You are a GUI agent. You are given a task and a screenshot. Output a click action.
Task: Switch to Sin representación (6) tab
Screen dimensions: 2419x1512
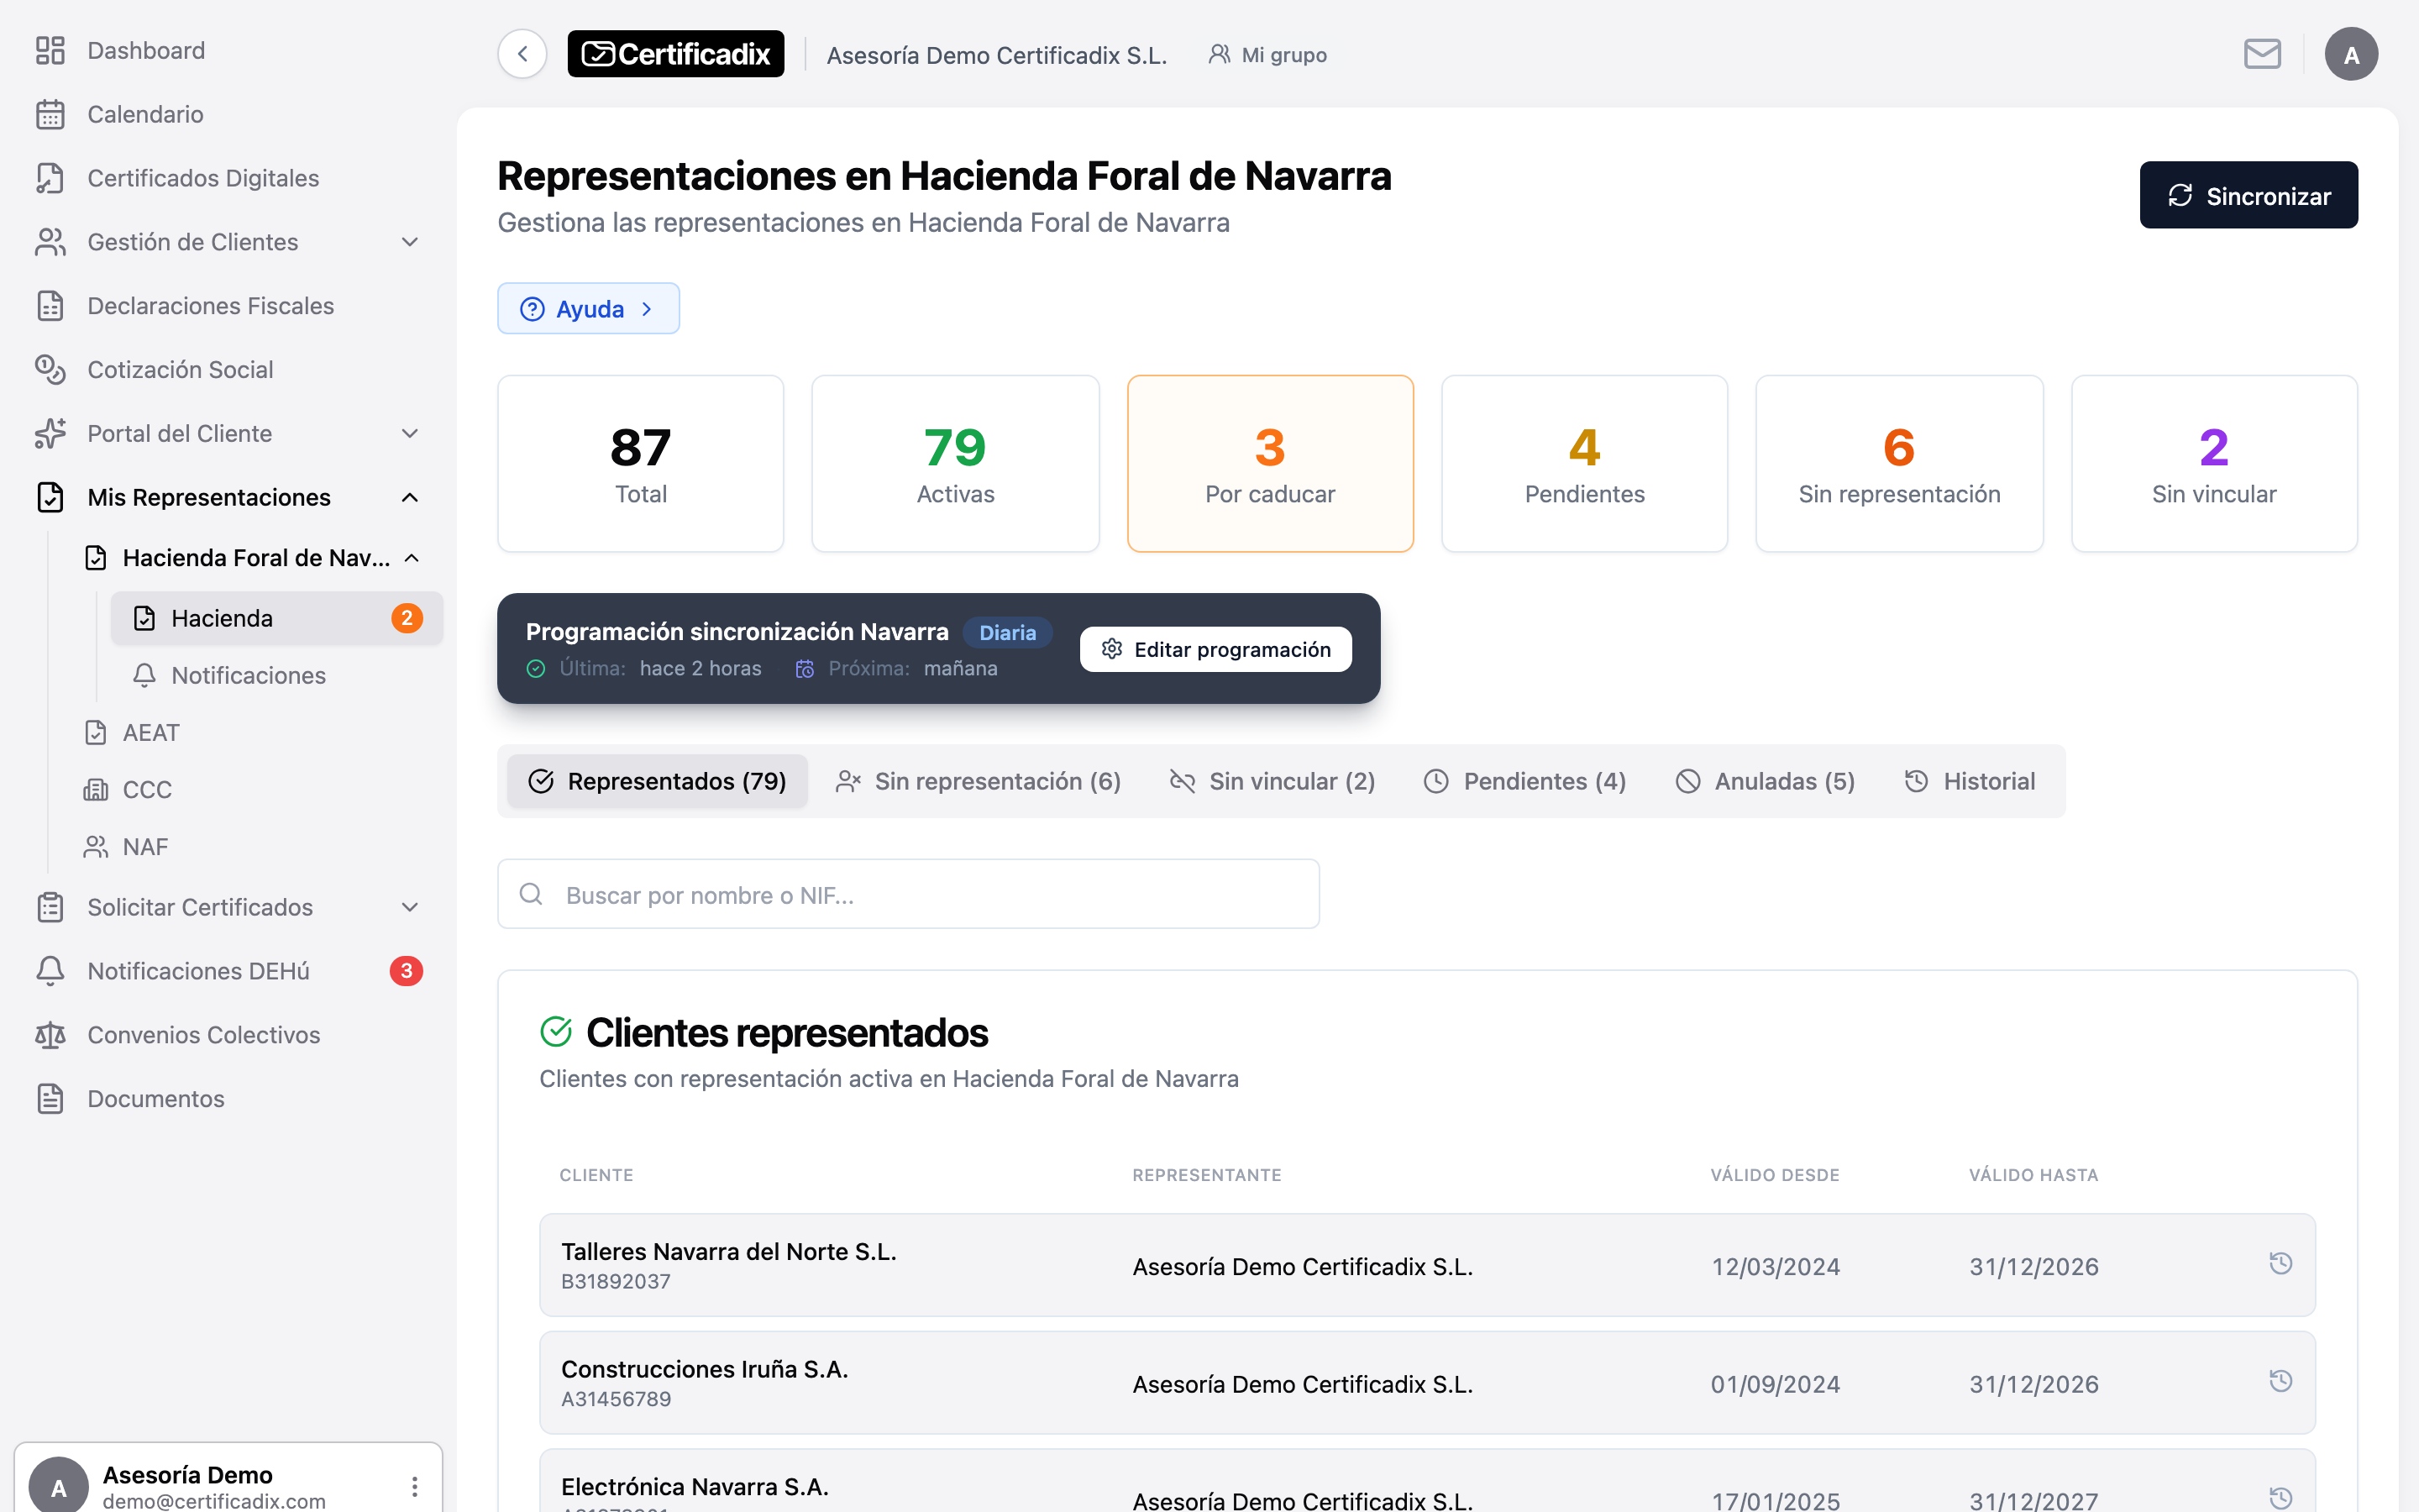[x=978, y=781]
